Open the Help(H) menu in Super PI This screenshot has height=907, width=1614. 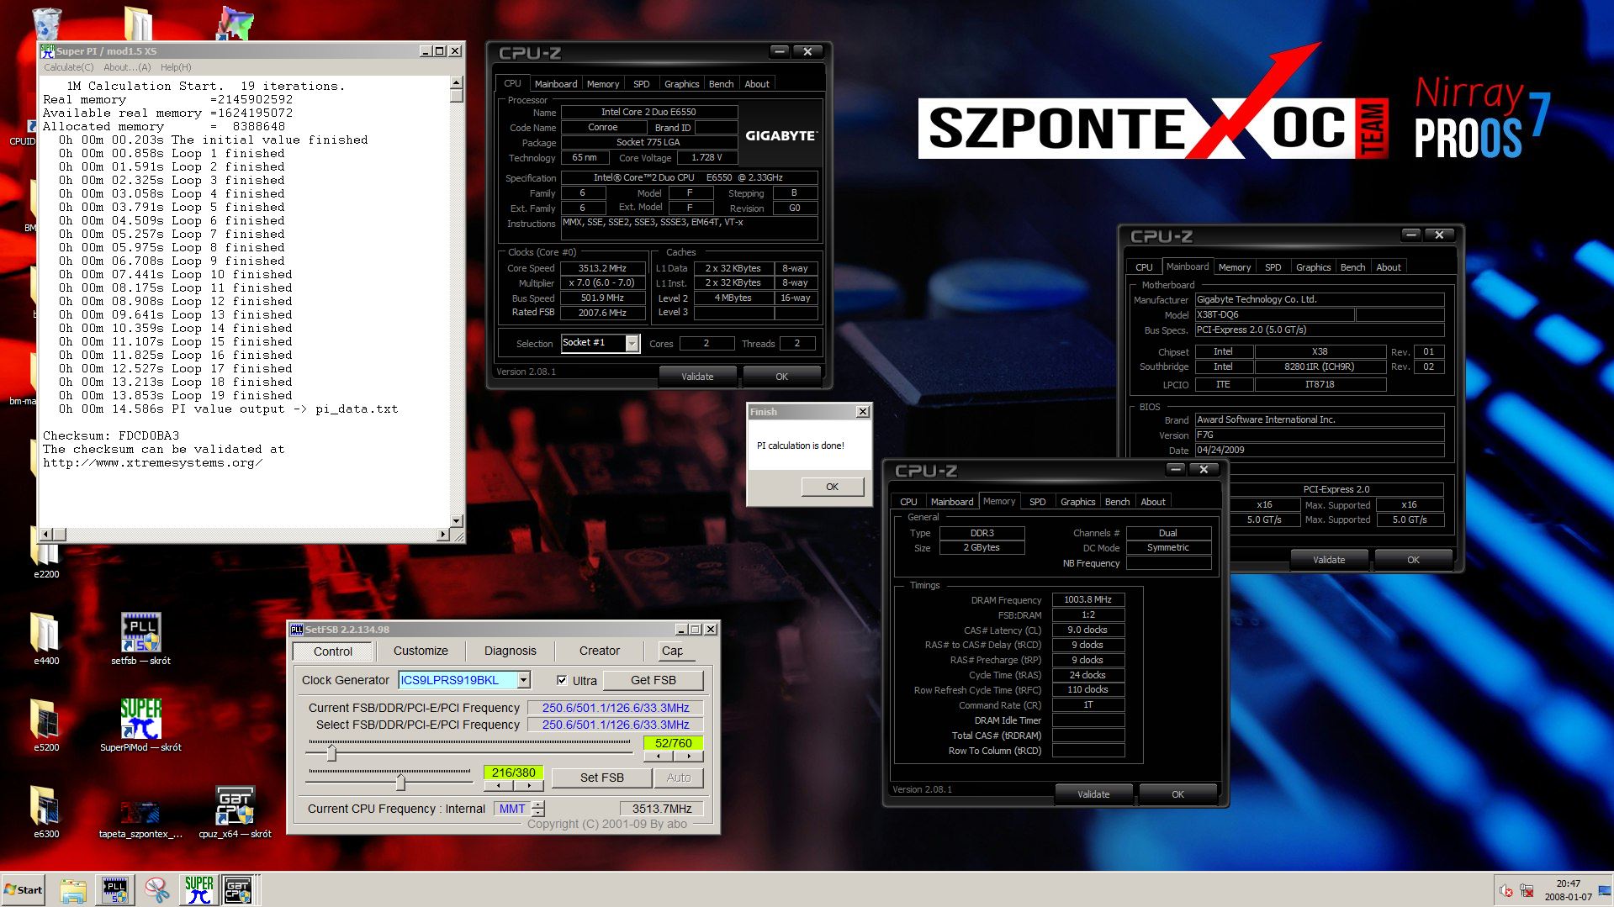[176, 67]
